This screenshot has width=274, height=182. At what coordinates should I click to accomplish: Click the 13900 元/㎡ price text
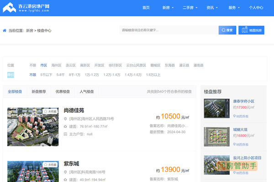coord(173,170)
